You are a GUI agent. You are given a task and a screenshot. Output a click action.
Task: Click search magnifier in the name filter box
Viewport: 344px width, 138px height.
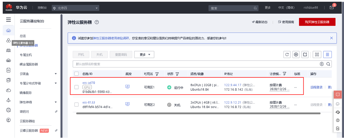[x=328, y=64]
